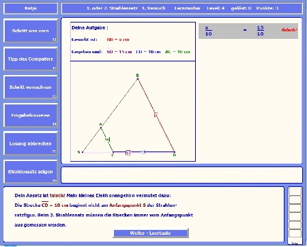Click the boxed 15 label on baseline

tap(128, 153)
